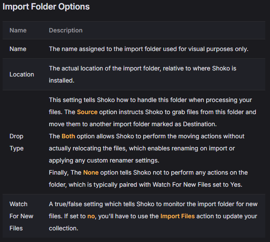Viewport: 270px width, 242px height.
Task: Click the highlighted Both option text
Action: point(68,136)
